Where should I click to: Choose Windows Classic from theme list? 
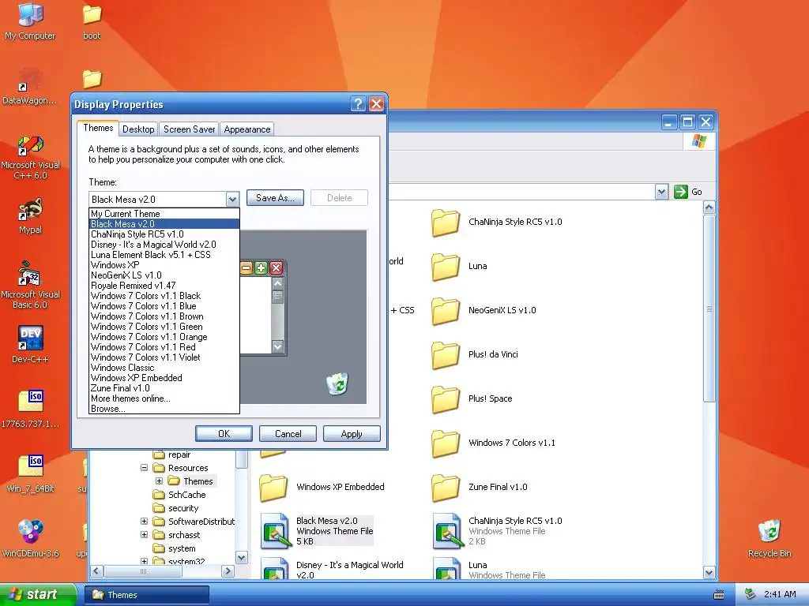(164, 368)
